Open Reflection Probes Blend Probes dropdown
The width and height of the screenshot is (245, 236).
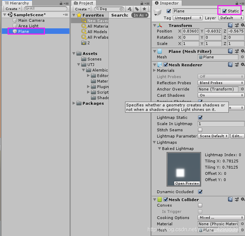pyautogui.click(x=221, y=83)
